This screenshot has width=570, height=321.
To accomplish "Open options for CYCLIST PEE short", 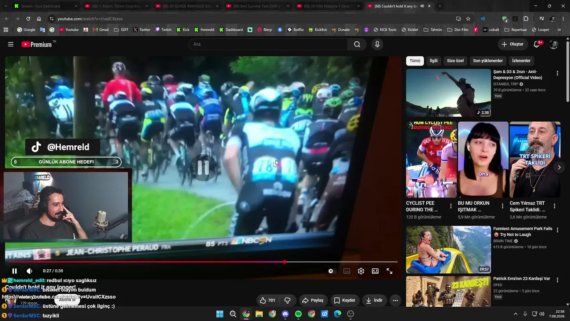I will point(451,206).
